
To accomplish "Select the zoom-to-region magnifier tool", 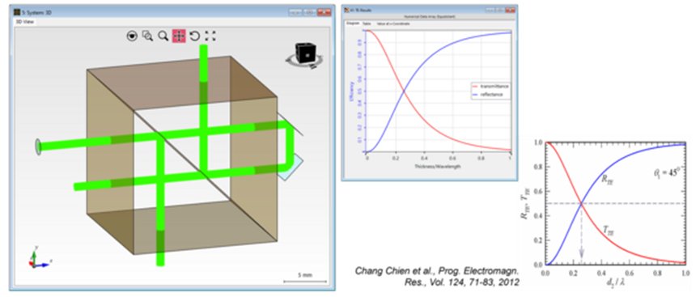I will click(148, 36).
